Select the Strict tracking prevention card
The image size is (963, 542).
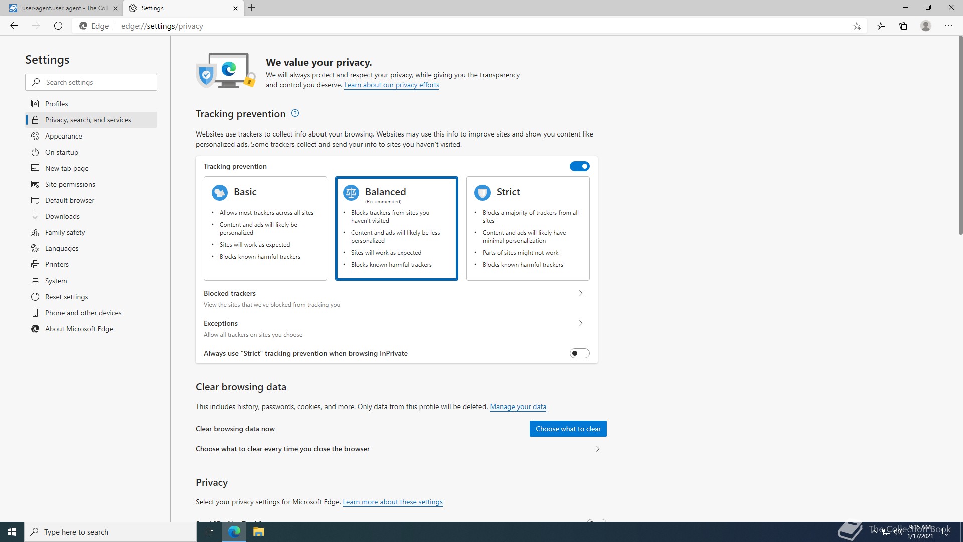coord(528,228)
